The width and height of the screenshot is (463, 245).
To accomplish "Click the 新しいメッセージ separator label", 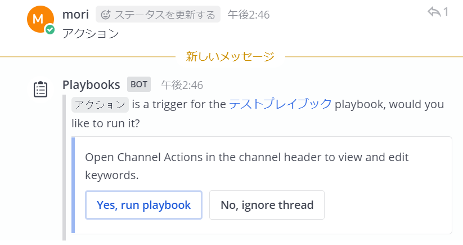I will [x=230, y=56].
